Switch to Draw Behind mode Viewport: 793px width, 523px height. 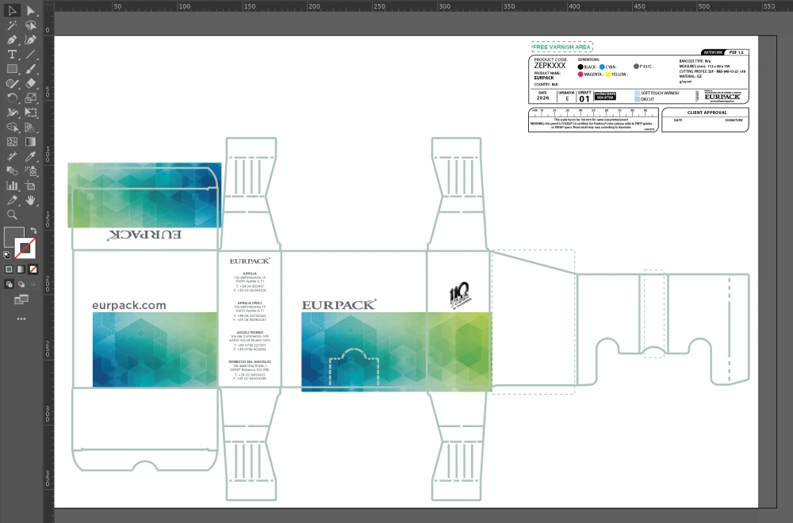click(21, 284)
